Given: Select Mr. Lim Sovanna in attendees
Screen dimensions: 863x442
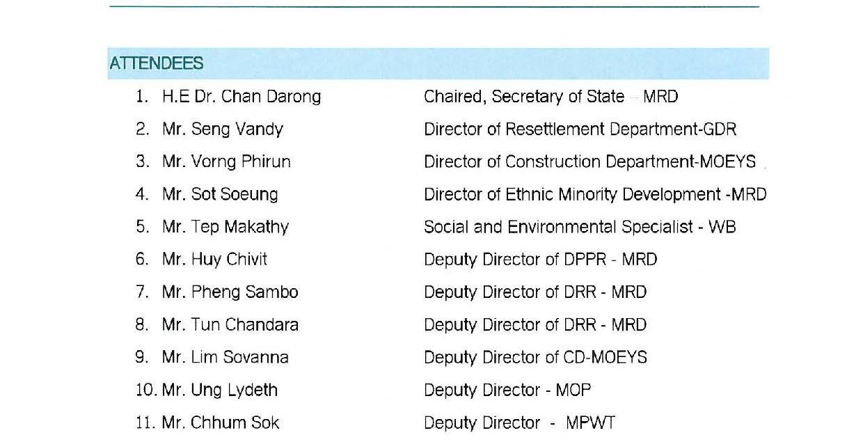Looking at the screenshot, I should point(225,358).
